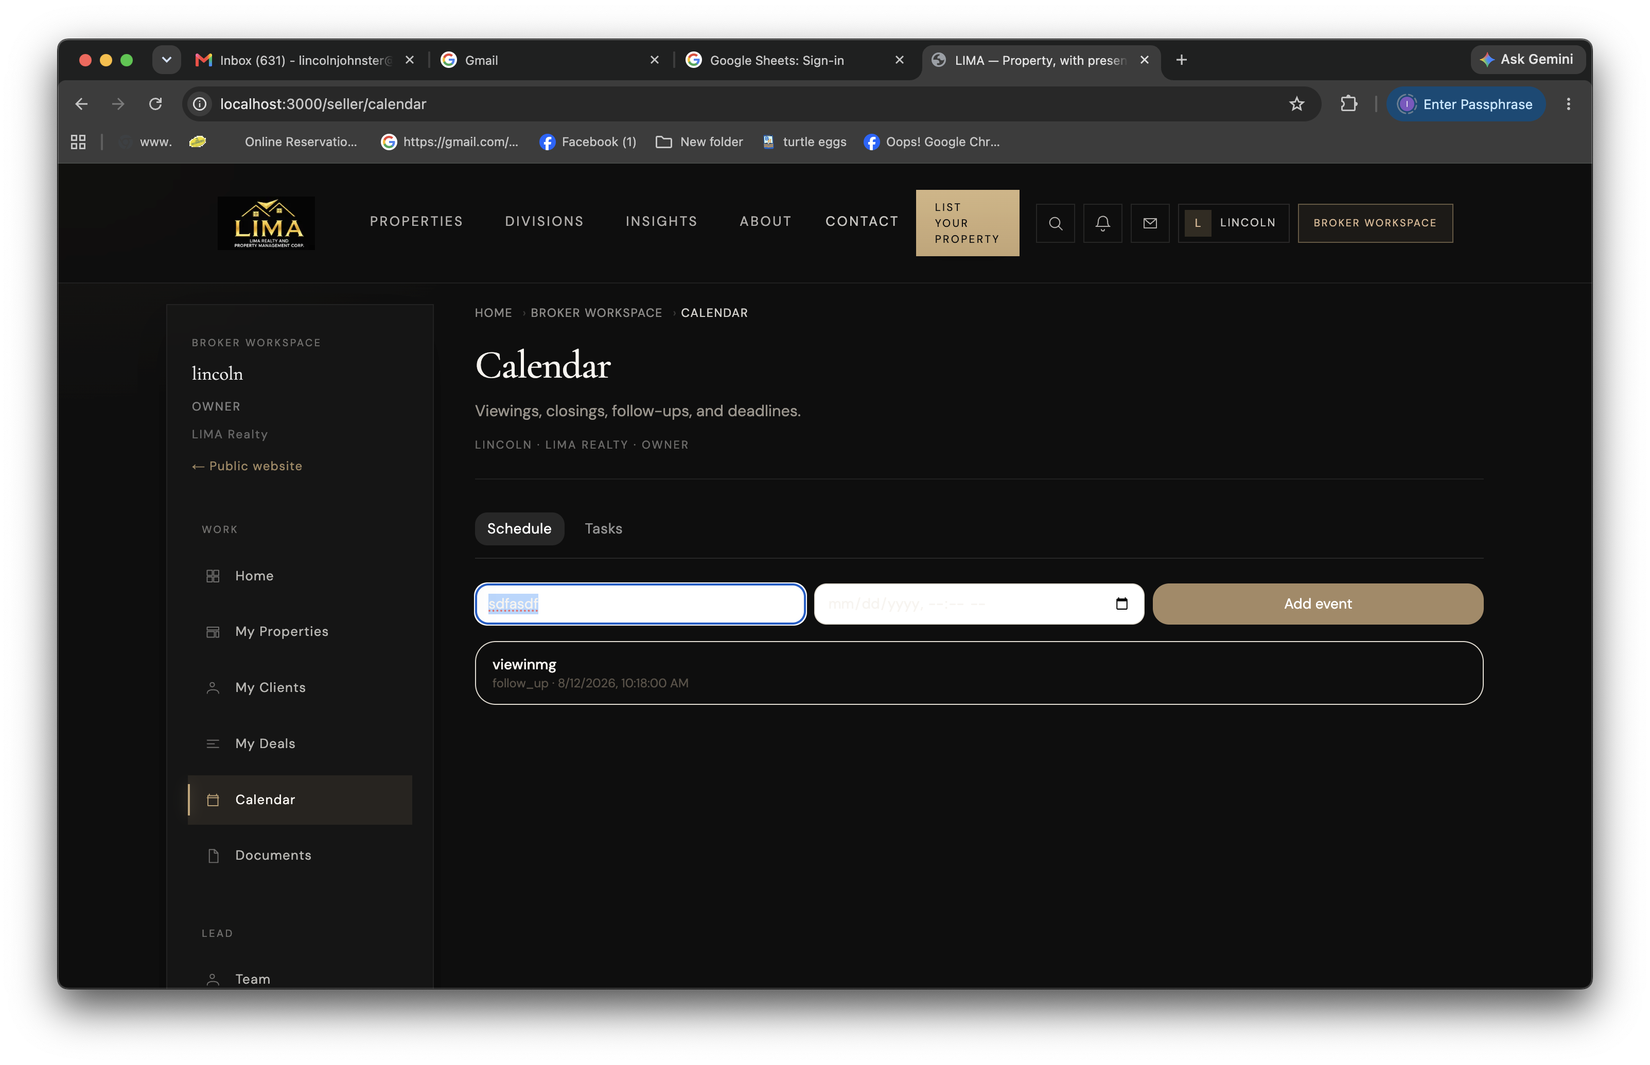Screen dimensions: 1650x1065
Task: Click the Home grid icon in sidebar
Action: (x=213, y=576)
